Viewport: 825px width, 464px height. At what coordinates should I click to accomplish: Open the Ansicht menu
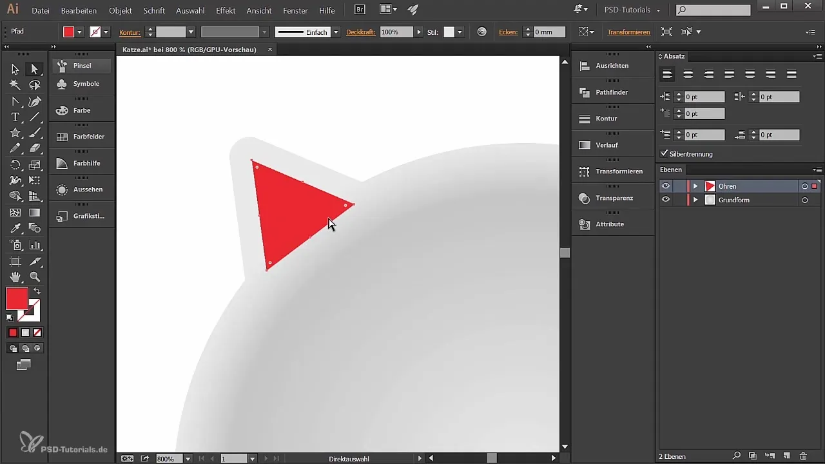(x=260, y=10)
